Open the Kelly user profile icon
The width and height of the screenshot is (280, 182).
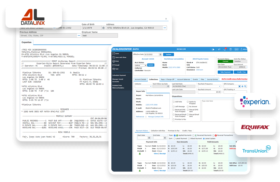tap(242, 49)
